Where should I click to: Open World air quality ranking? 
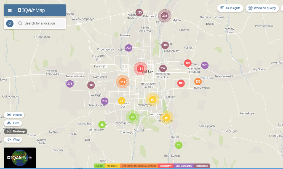click(262, 8)
